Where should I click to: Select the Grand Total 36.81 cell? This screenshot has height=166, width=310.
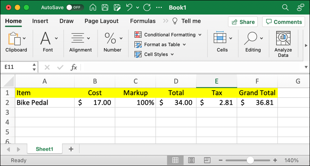(257, 102)
